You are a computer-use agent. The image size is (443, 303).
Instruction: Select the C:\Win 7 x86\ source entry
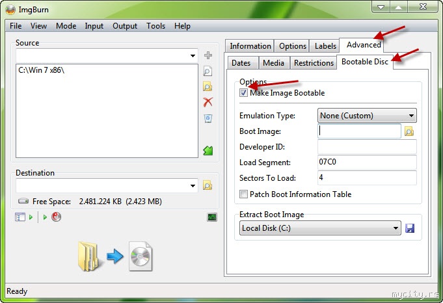(x=41, y=70)
